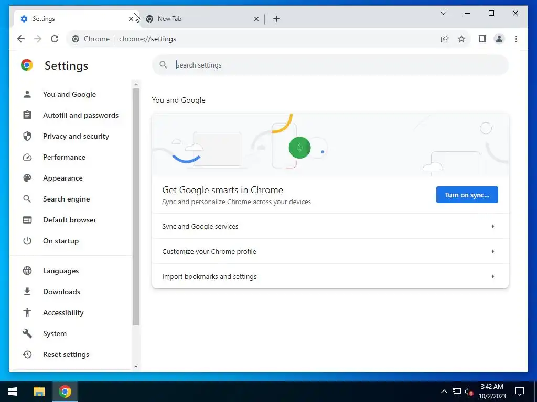The width and height of the screenshot is (537, 402).
Task: Click the share page icon in address bar
Action: tap(445, 39)
